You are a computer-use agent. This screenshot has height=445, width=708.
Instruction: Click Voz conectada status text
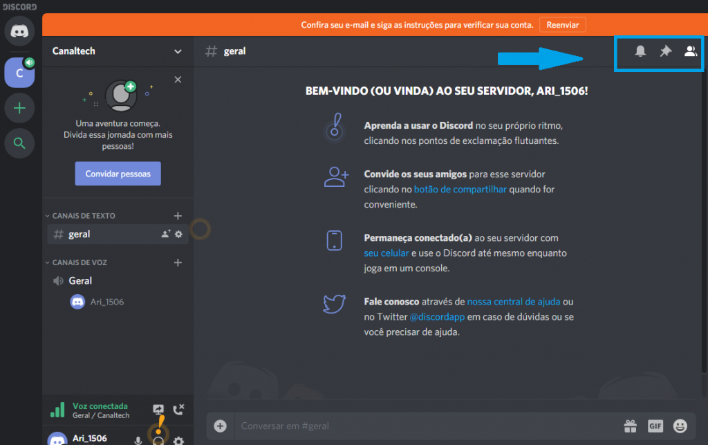(x=100, y=406)
